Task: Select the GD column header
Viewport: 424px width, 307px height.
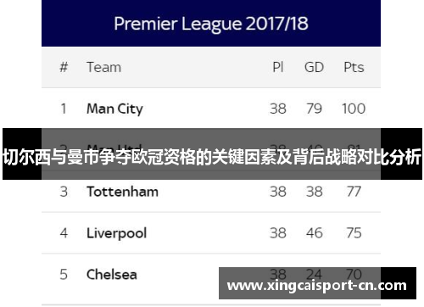Action: 314,67
